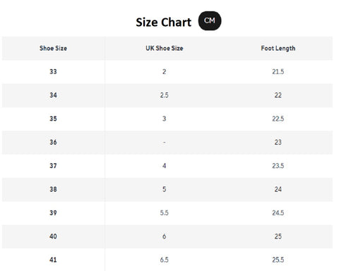Screen dimensions: 339x271
Task: Select UK size 6.5 cell
Action: (x=165, y=260)
